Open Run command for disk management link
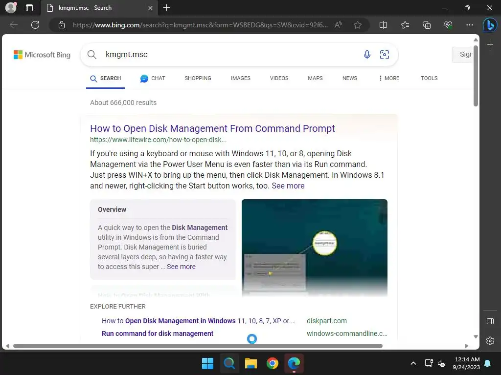501x375 pixels. click(x=158, y=333)
